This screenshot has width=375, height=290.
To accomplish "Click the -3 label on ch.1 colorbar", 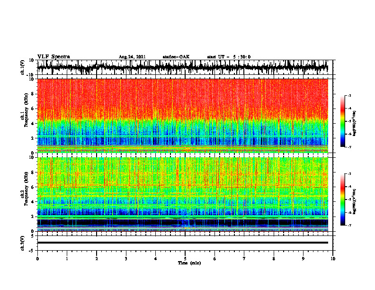I will pyautogui.click(x=349, y=95).
